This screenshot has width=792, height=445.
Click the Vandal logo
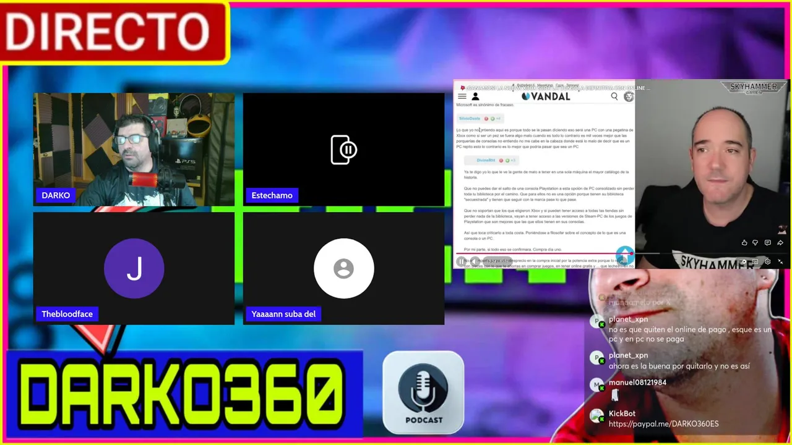pos(546,96)
